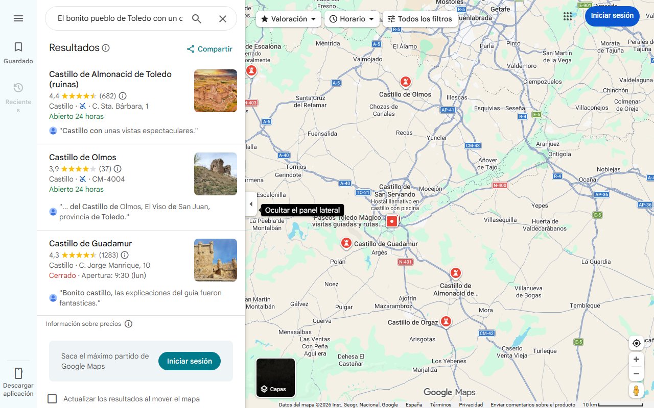Click the blue Iniciar sesión button
The height and width of the screenshot is (408, 654).
click(x=612, y=16)
